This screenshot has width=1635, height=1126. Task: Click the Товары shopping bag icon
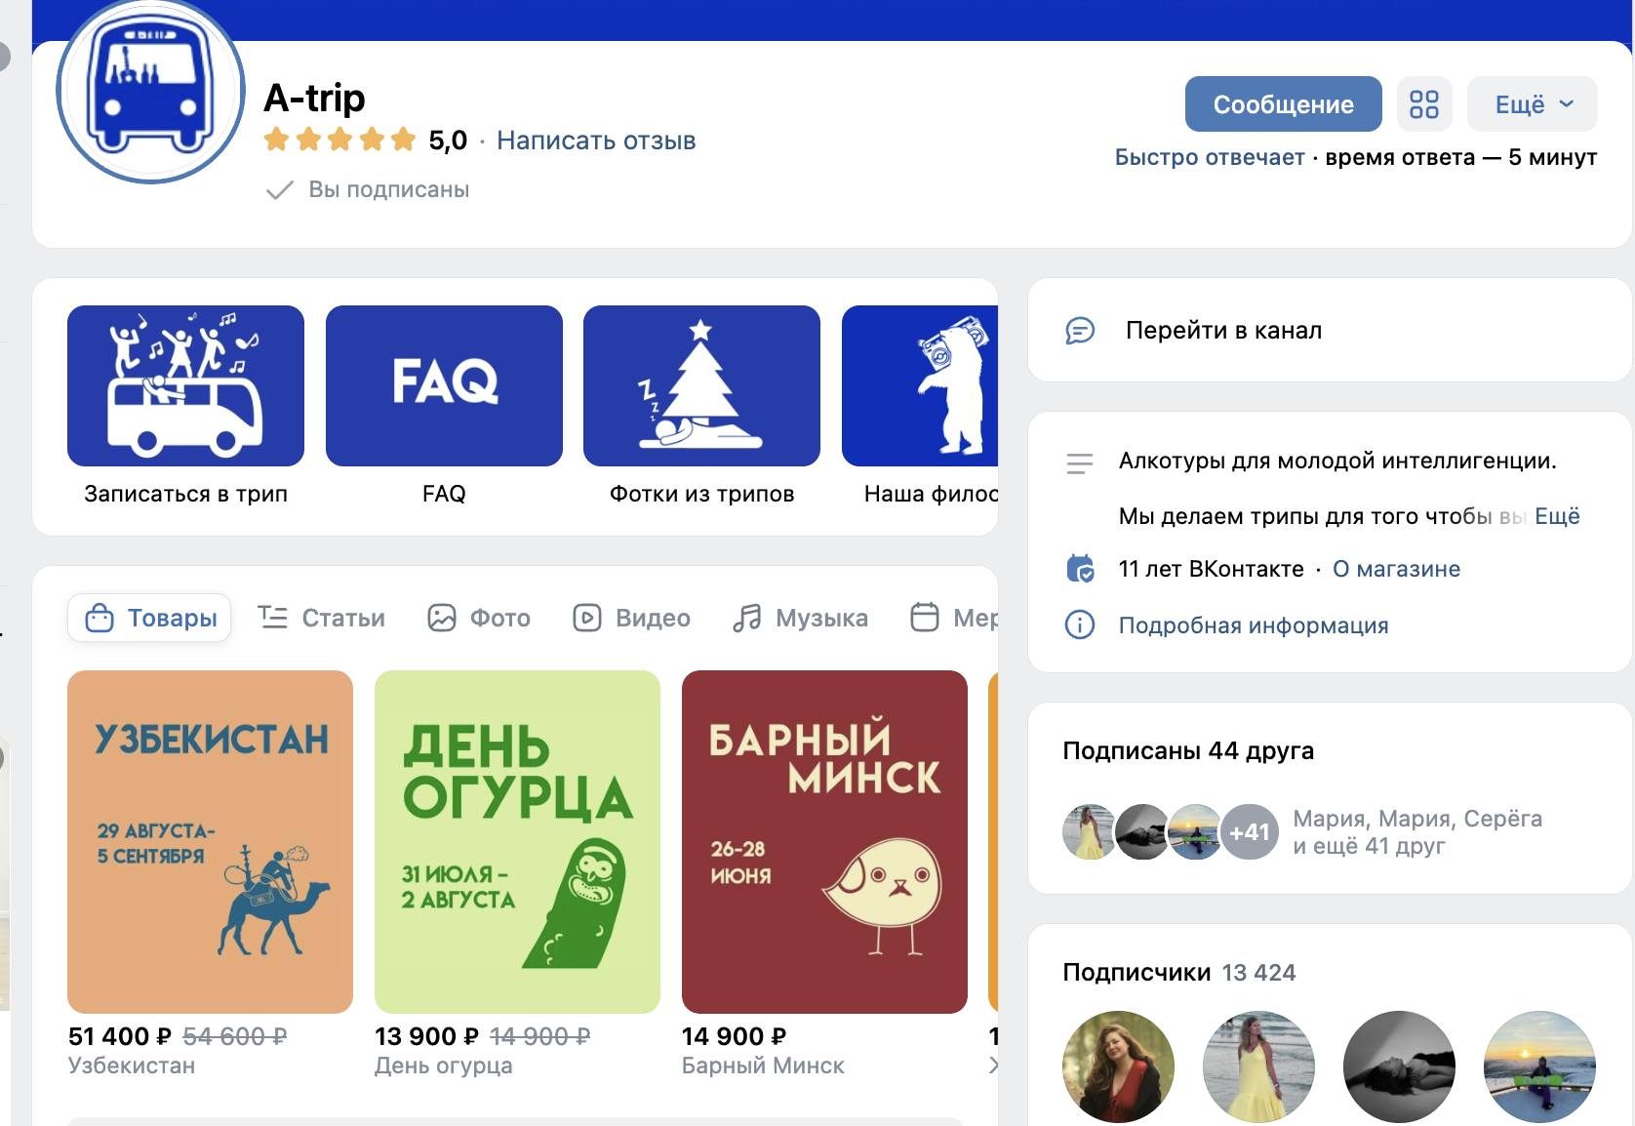pyautogui.click(x=100, y=618)
